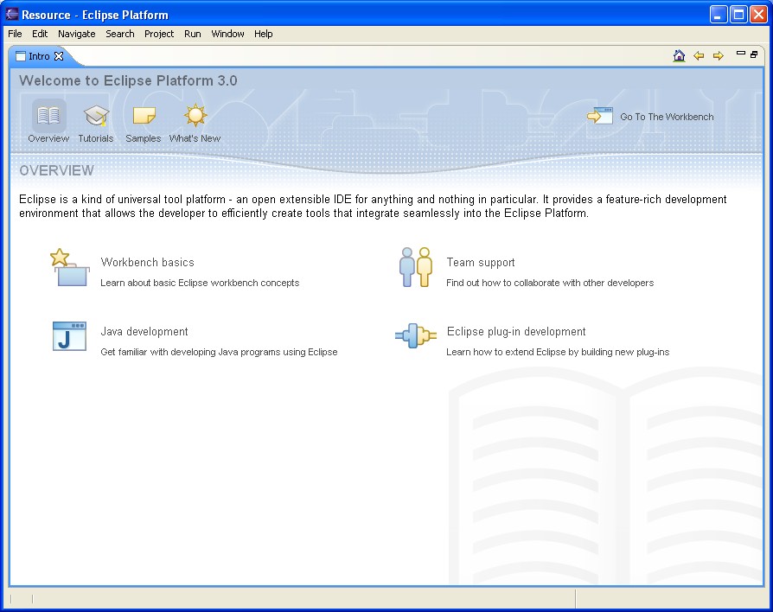Click the 'Welcome to Eclipse Platform 3.0' heading
Image resolution: width=773 pixels, height=612 pixels.
(x=128, y=80)
